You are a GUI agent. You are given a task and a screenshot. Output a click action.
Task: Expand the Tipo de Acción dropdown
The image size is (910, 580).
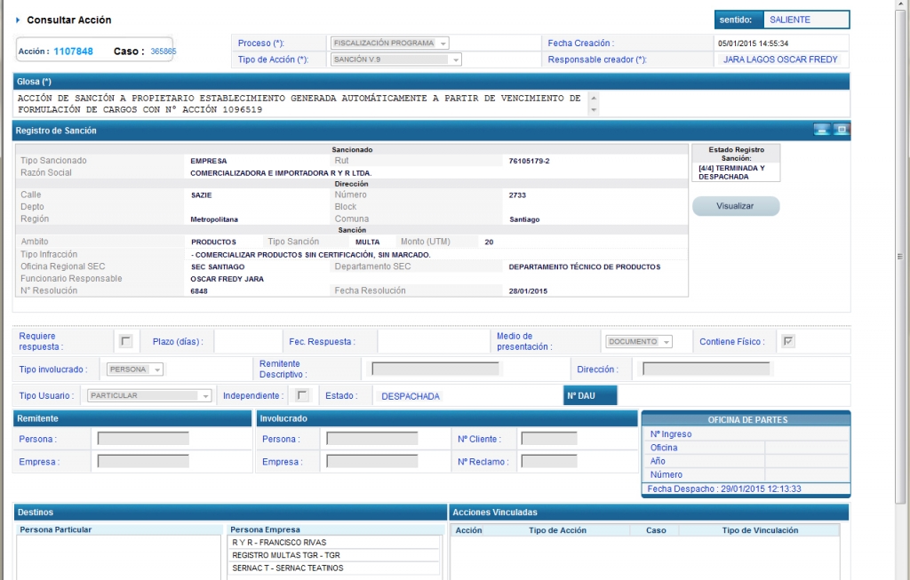tap(456, 60)
